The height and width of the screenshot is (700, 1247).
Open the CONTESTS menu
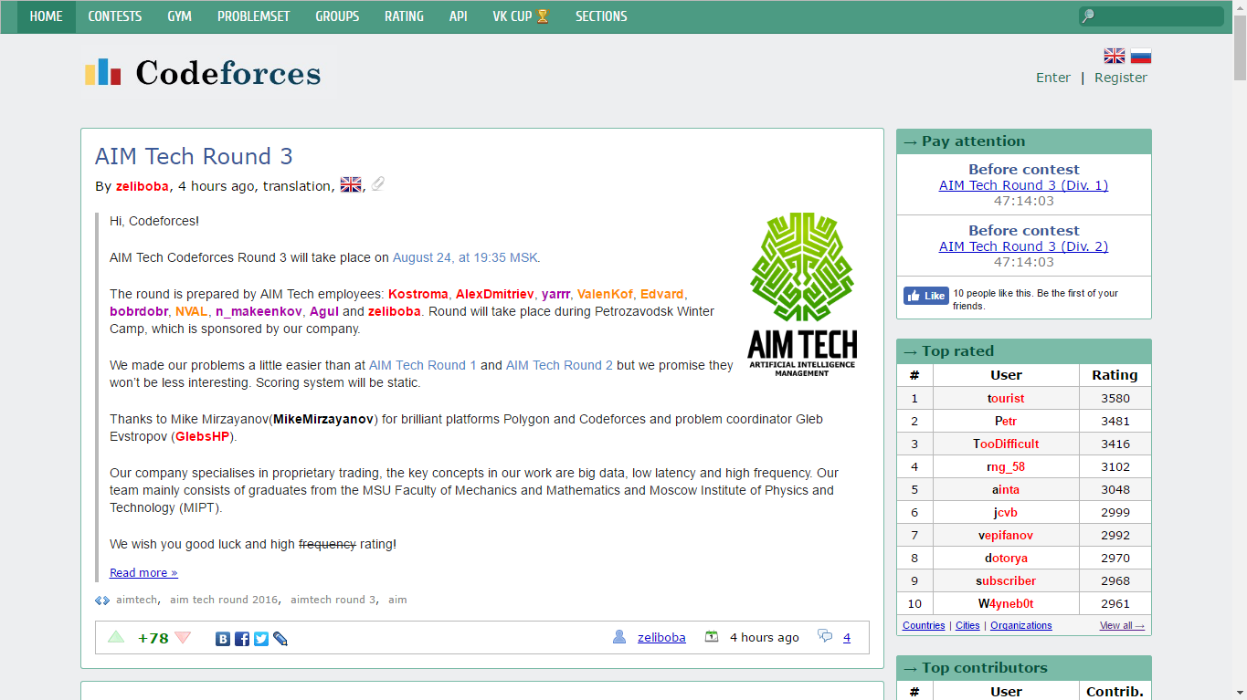click(115, 16)
